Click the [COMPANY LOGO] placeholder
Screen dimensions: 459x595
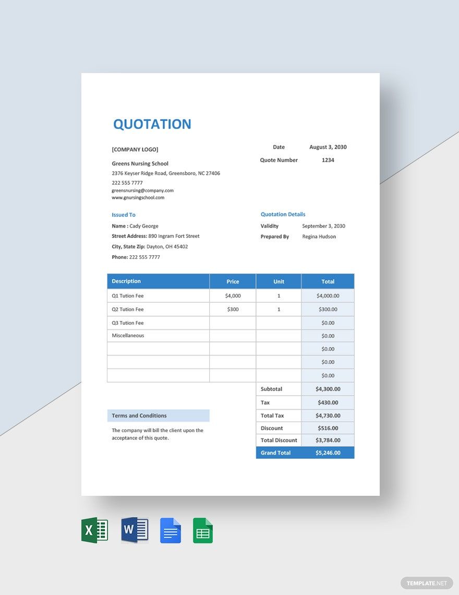point(135,149)
